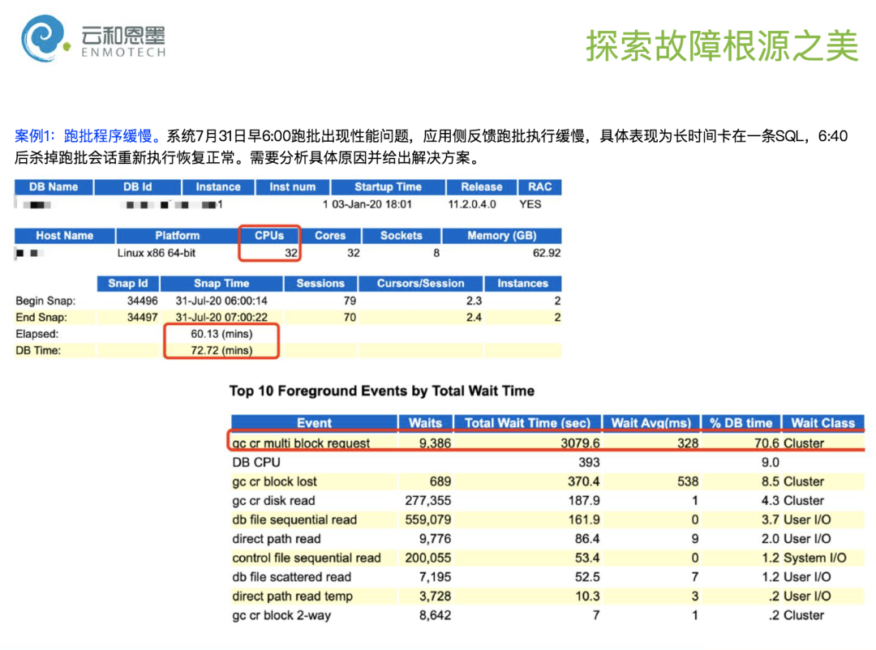Select snap time 31-Jul-20 07:00:22
Viewport: 876px width, 650px height.
(x=221, y=317)
